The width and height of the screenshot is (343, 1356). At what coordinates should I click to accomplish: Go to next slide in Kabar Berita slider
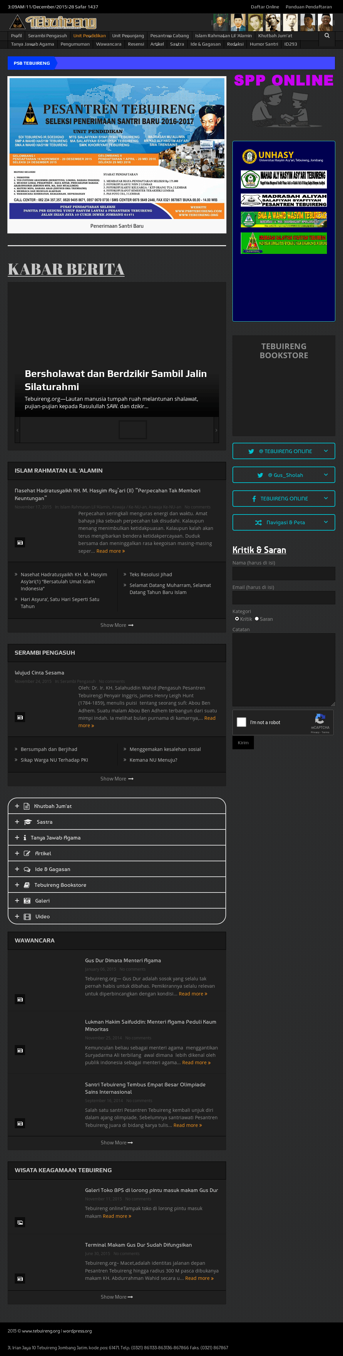point(216,430)
